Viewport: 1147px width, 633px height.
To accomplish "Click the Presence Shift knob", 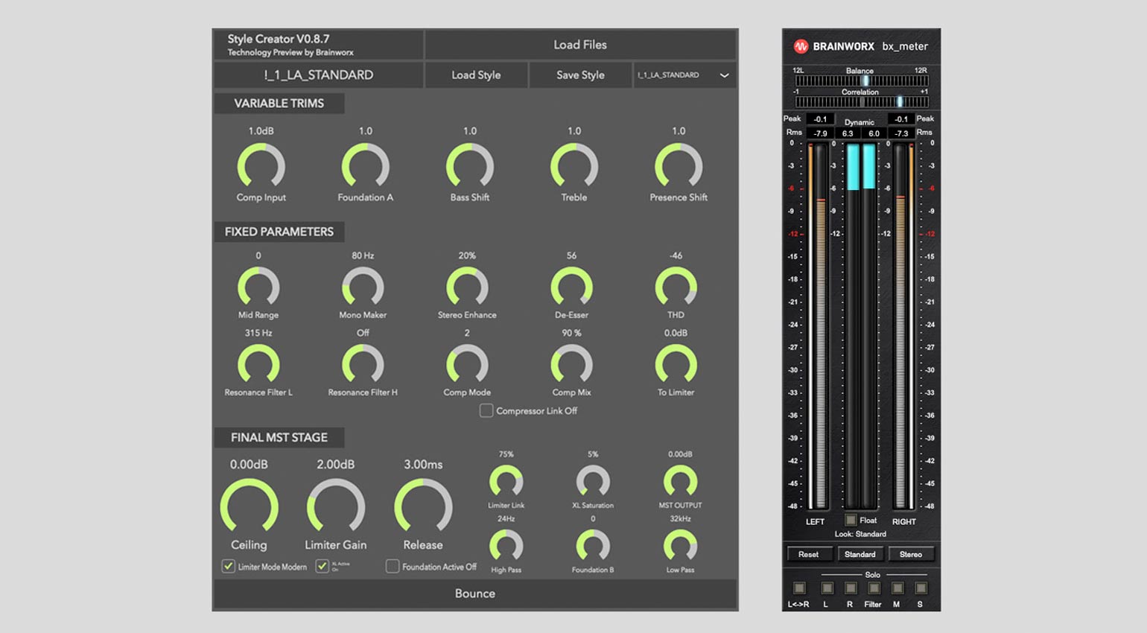I will (x=679, y=165).
